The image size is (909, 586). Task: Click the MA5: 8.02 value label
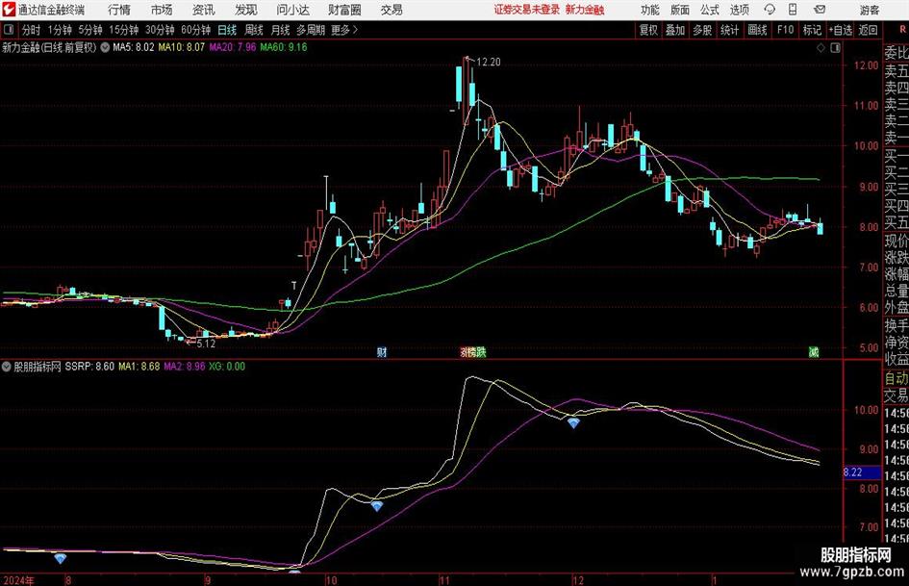(x=134, y=47)
